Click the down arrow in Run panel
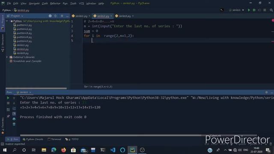 14,103
